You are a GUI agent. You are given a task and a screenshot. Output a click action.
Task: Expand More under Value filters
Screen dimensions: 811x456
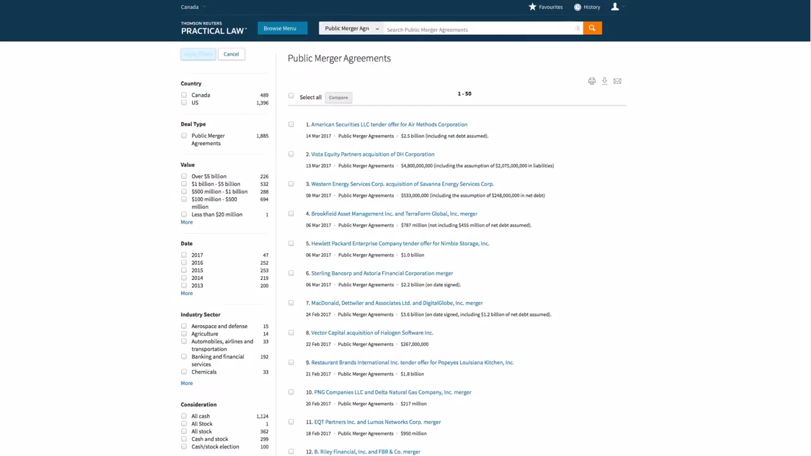click(x=186, y=222)
